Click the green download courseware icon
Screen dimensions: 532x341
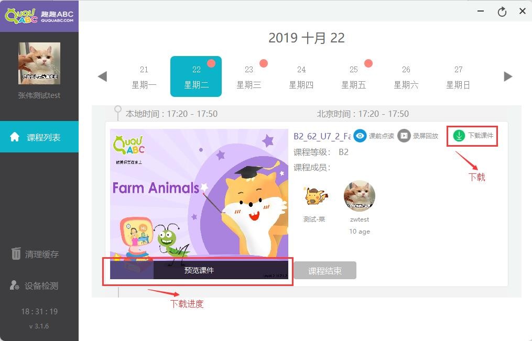[459, 136]
